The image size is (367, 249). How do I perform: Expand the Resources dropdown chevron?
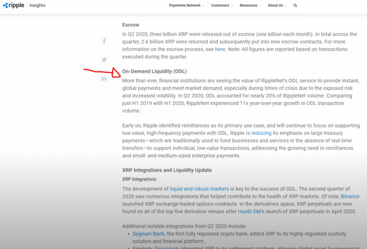260,6
